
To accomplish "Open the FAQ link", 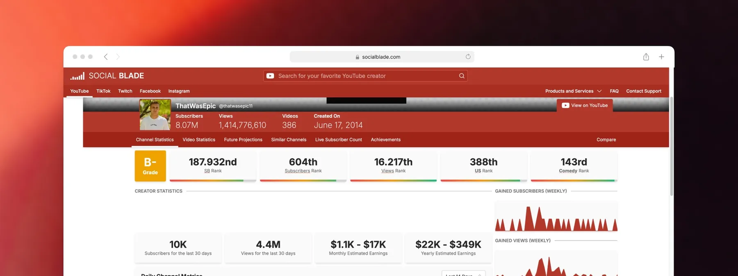I will pyautogui.click(x=614, y=91).
